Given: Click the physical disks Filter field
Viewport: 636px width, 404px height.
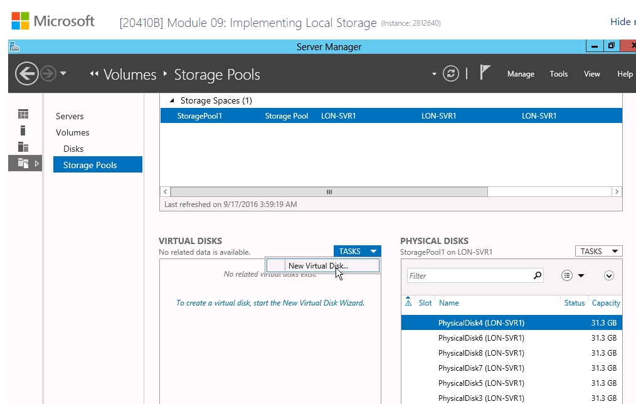Looking at the screenshot, I should click(x=467, y=275).
